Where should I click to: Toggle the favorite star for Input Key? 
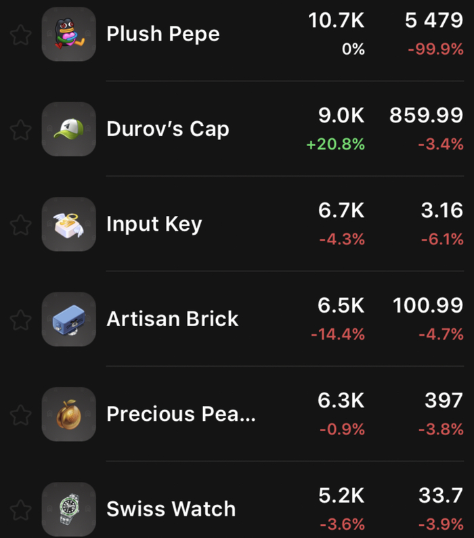coord(21,224)
